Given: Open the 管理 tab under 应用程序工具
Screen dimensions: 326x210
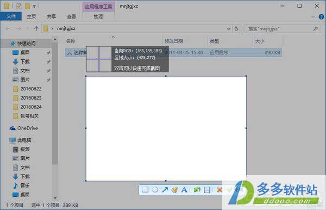Looking at the screenshot, I should 98,16.
